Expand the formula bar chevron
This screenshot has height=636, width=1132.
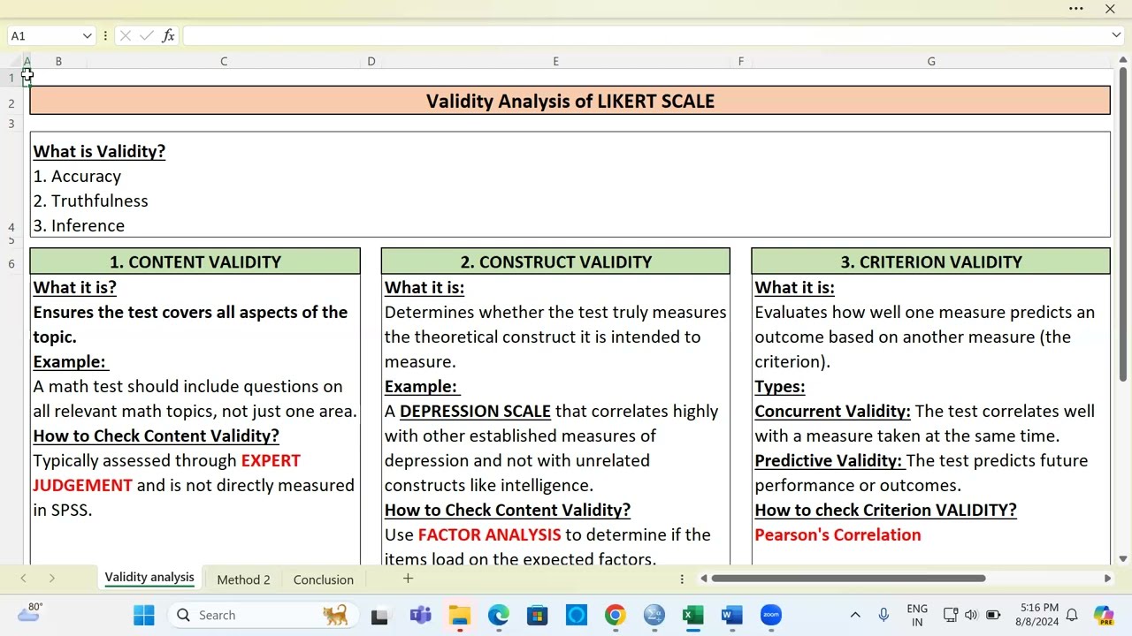click(x=1116, y=35)
